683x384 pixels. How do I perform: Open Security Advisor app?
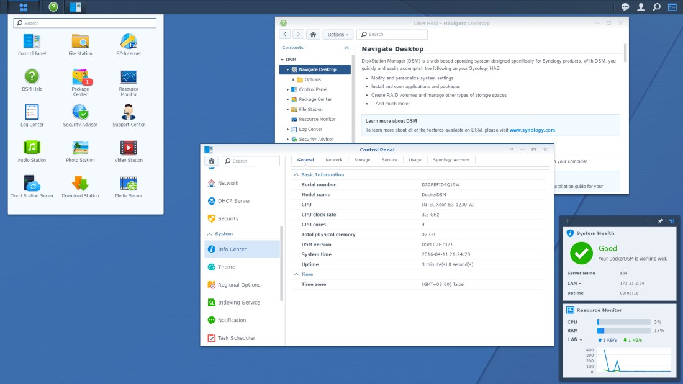click(80, 116)
